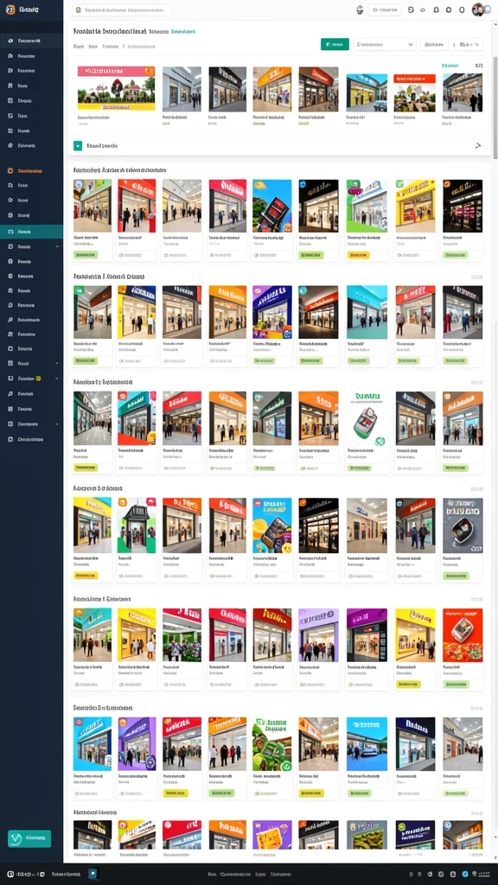498x885 pixels.
Task: Click the circular icon left of top-bar button
Action: point(360,10)
